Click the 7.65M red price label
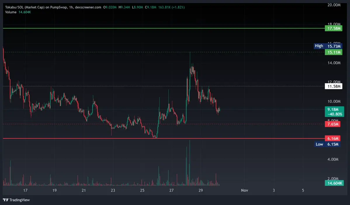Image resolution: width=350 pixels, height=205 pixels. pos(332,124)
